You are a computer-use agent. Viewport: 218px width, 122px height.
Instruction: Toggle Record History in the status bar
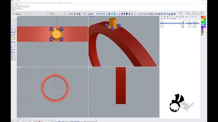tap(77, 121)
